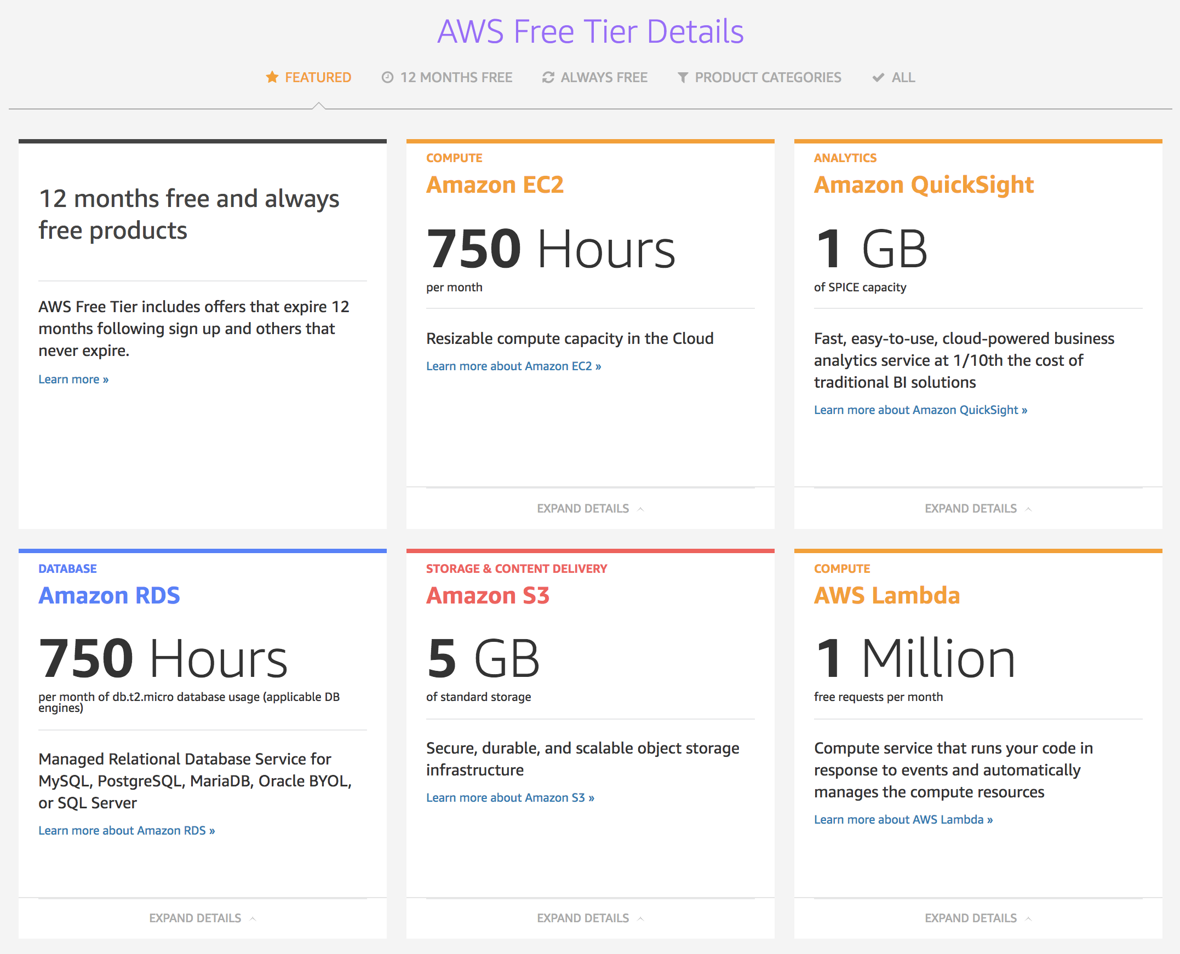1180x954 pixels.
Task: Click the Compute label above Amazon EC2
Action: pyautogui.click(x=454, y=158)
